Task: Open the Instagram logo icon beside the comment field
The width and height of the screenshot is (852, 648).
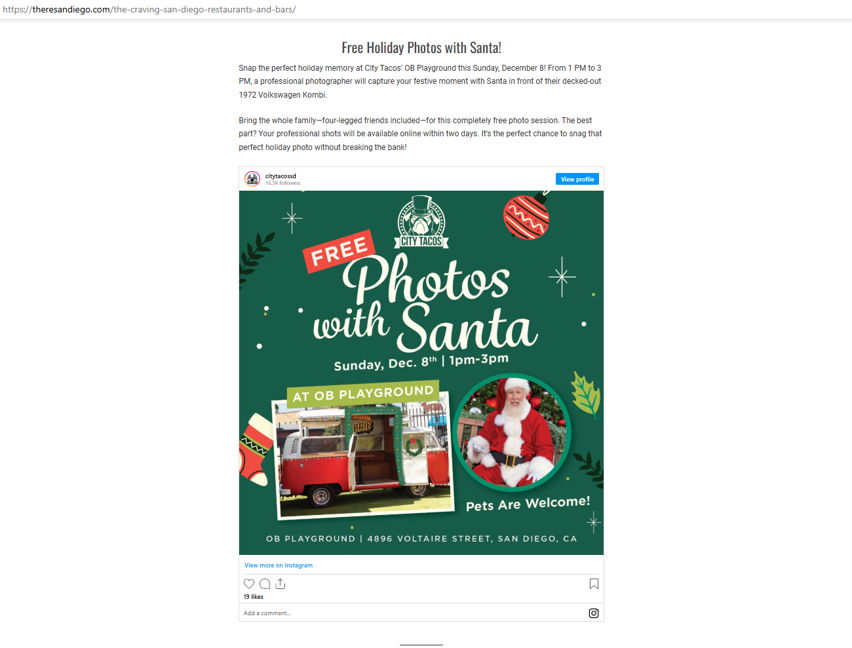Action: pyautogui.click(x=594, y=613)
